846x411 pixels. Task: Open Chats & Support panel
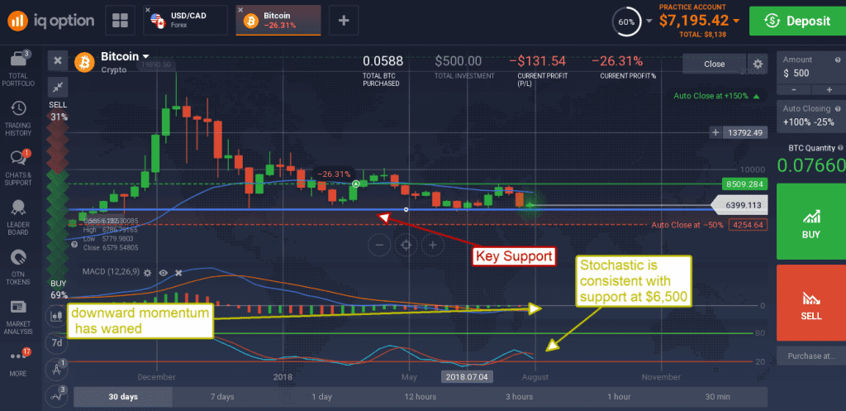[x=18, y=169]
